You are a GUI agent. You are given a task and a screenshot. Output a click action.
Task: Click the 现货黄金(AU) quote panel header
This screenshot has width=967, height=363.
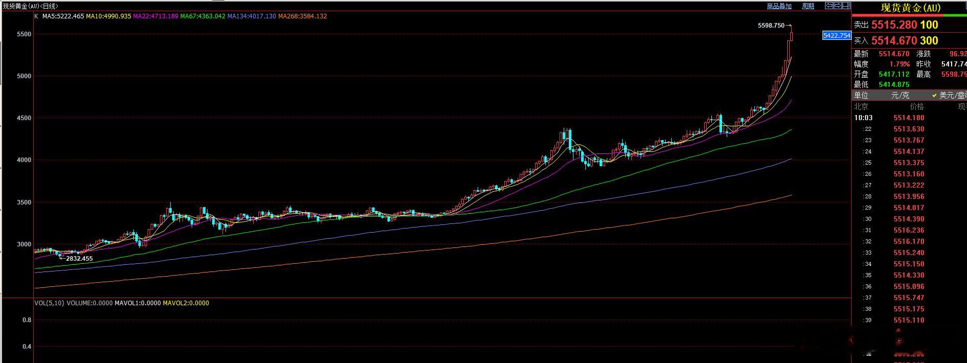tap(911, 8)
